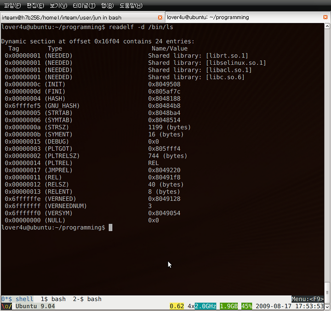Click the 0x805fff4 PLTGOT value
This screenshot has width=331, height=311.
point(164,149)
